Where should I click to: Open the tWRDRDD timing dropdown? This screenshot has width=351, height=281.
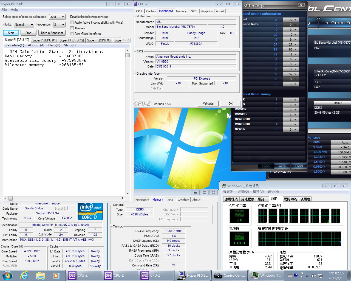[x=290, y=125]
